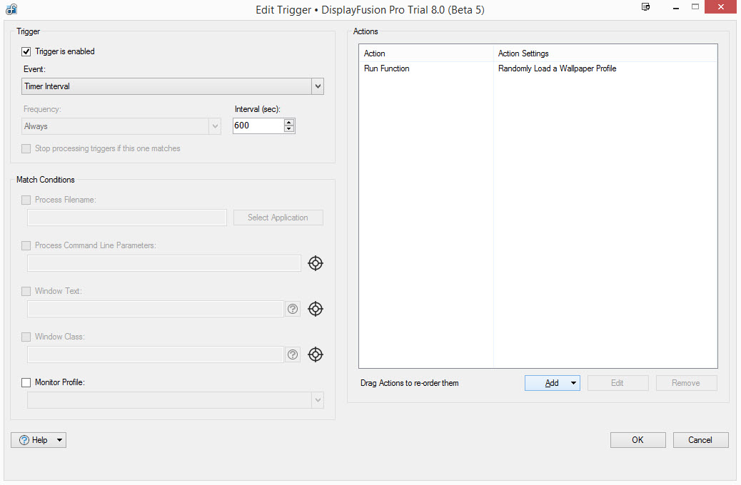Click target picker icon for Window Class
The width and height of the screenshot is (741, 485).
pos(316,354)
